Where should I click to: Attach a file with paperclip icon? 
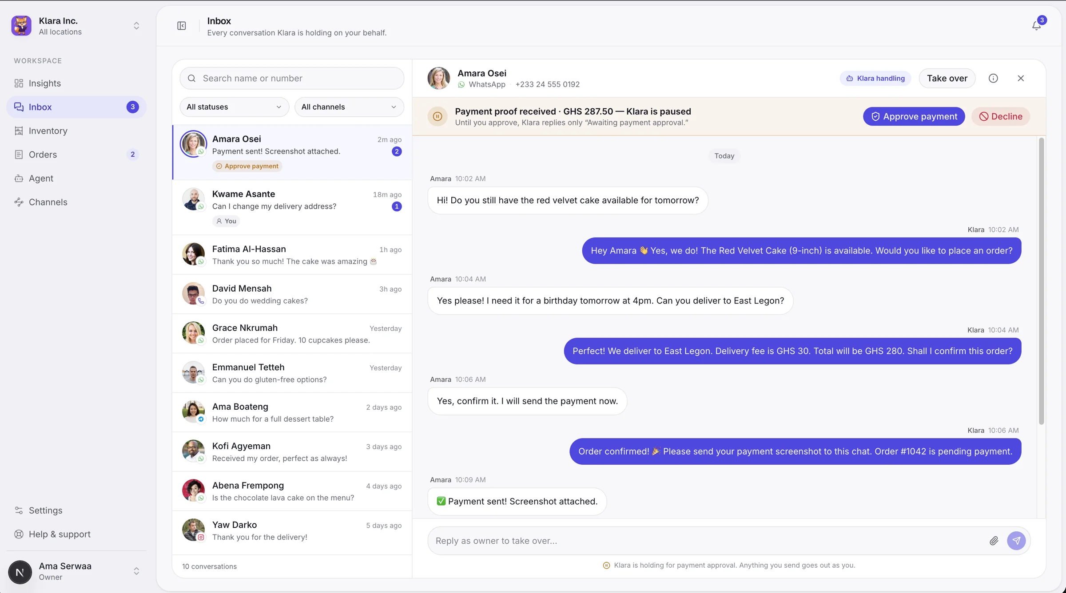point(994,541)
